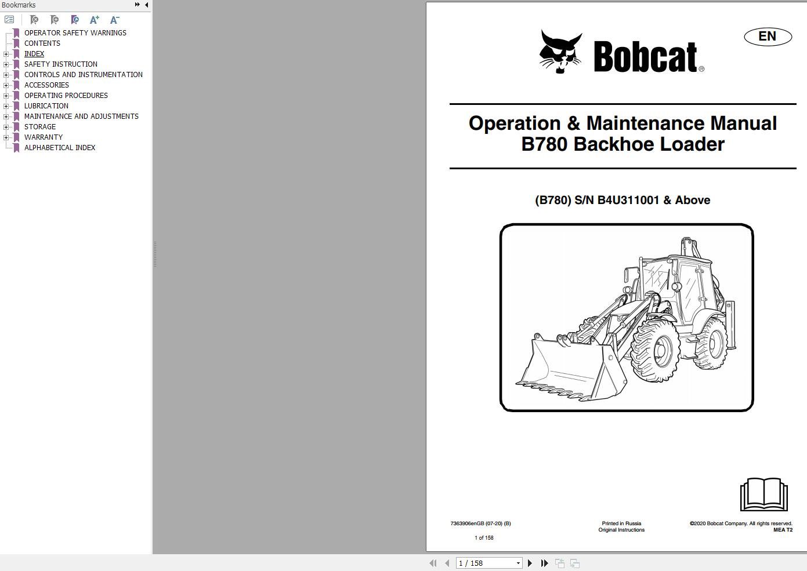This screenshot has height=571, width=807.
Task: Jump to the last page
Action: tap(544, 563)
